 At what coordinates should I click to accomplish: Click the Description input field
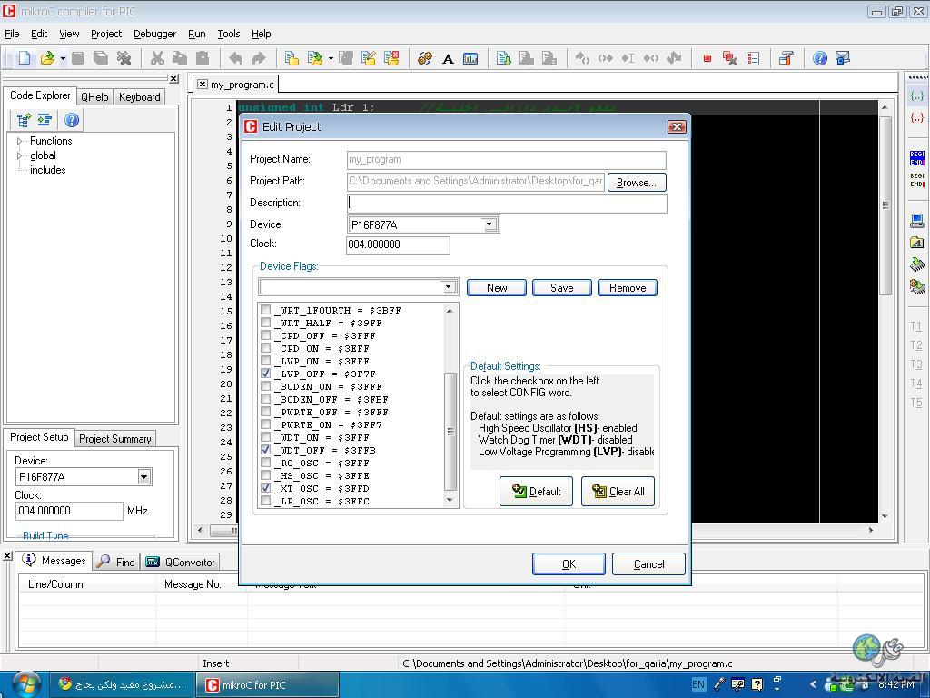507,203
